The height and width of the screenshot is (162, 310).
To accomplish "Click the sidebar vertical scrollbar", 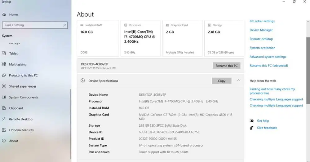I will 71,124.
